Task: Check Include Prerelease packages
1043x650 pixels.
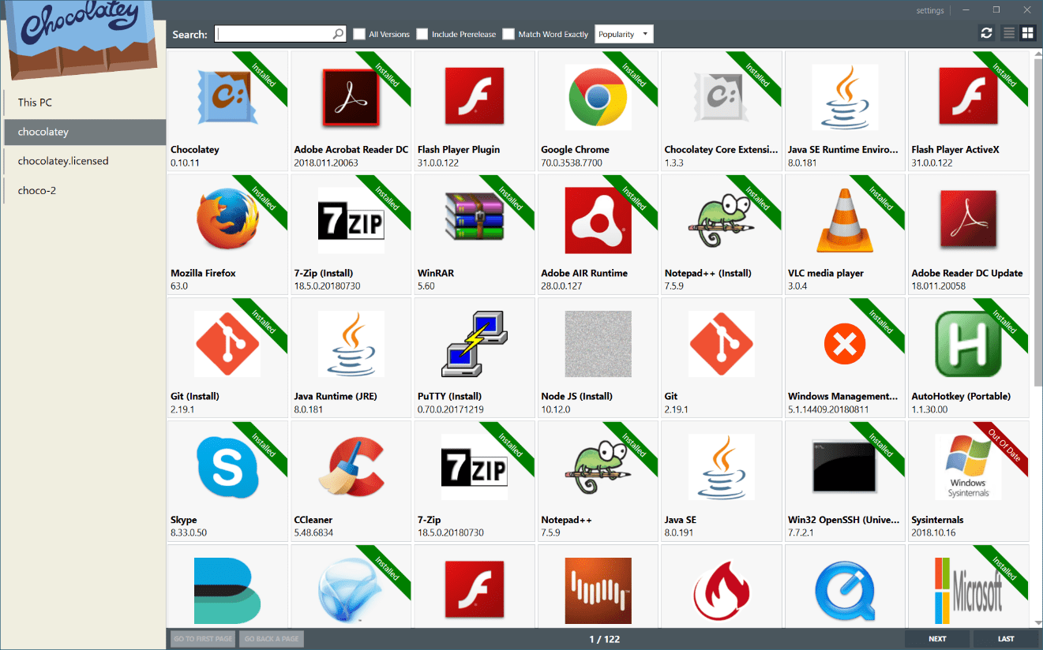Action: pos(422,34)
